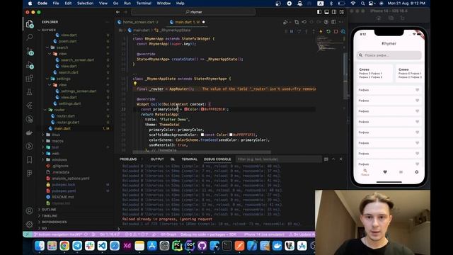Toggle the Primary Side Bar layout button
453x255 pixels.
[319, 12]
